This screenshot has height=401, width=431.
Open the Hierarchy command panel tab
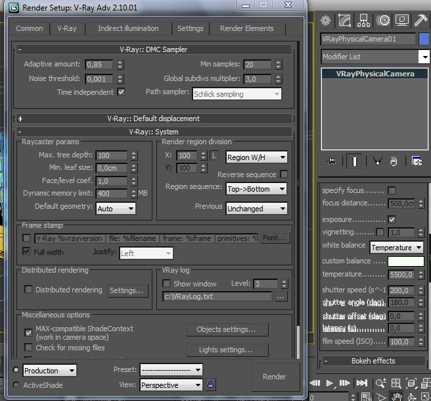[x=363, y=20]
